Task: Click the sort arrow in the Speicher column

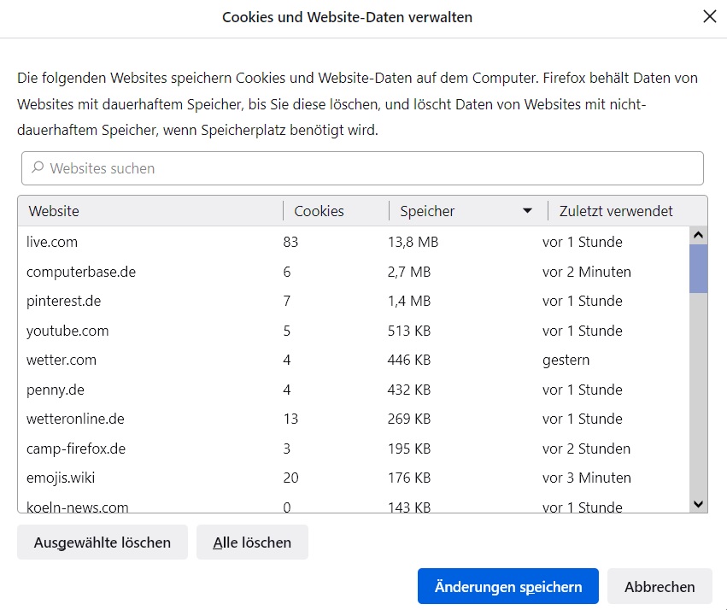Action: click(x=528, y=211)
